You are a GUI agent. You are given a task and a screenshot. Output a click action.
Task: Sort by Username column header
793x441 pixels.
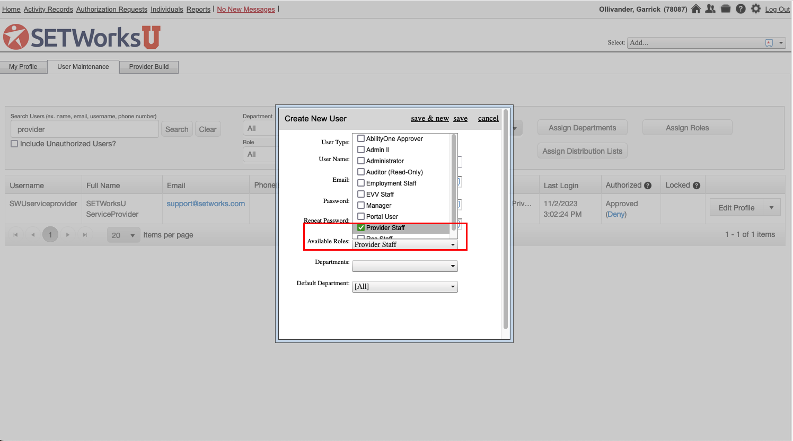click(27, 186)
